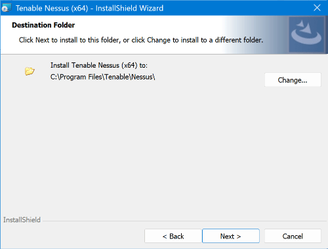This screenshot has height=249, width=328.
Task: Click the InstallShield label near the bottom
Action: click(x=22, y=219)
